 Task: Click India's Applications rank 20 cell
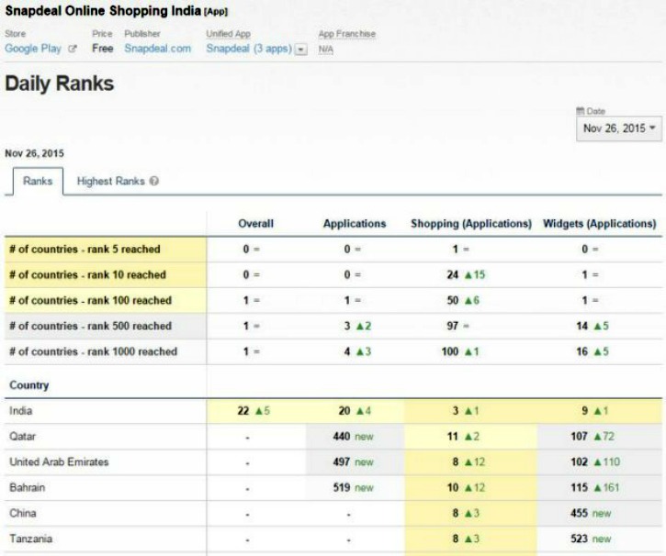click(355, 410)
